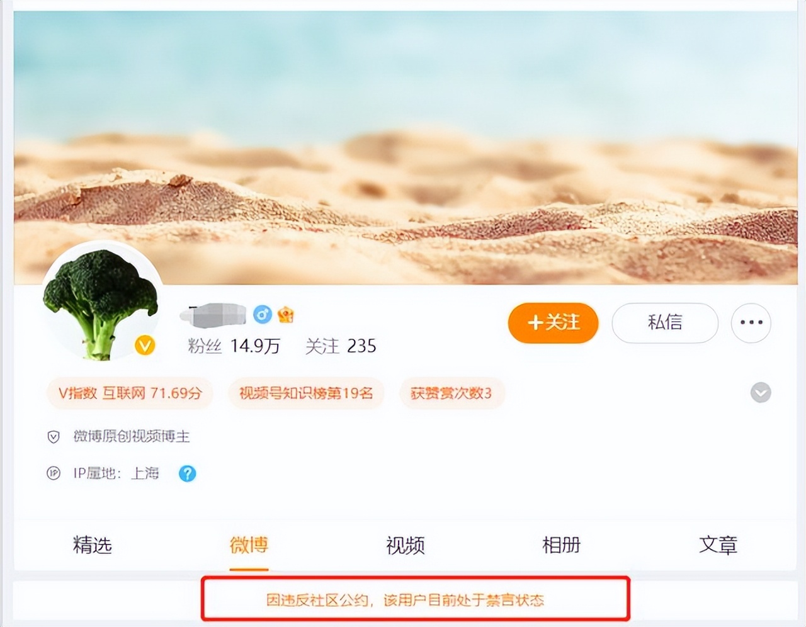Click the blue male gender icon
Image resolution: width=806 pixels, height=627 pixels.
tap(263, 313)
